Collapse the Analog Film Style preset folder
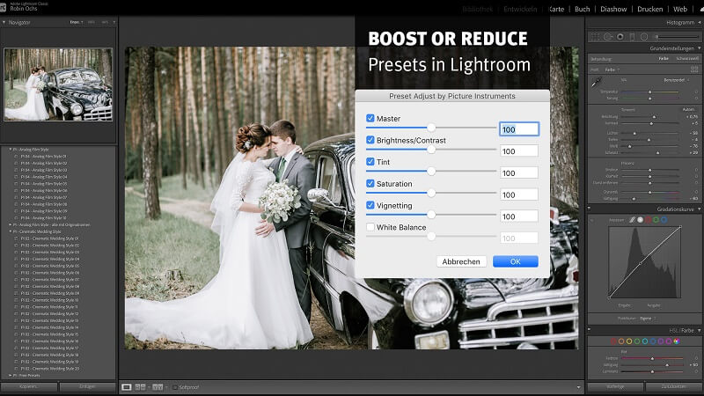The image size is (704, 396). [x=11, y=149]
